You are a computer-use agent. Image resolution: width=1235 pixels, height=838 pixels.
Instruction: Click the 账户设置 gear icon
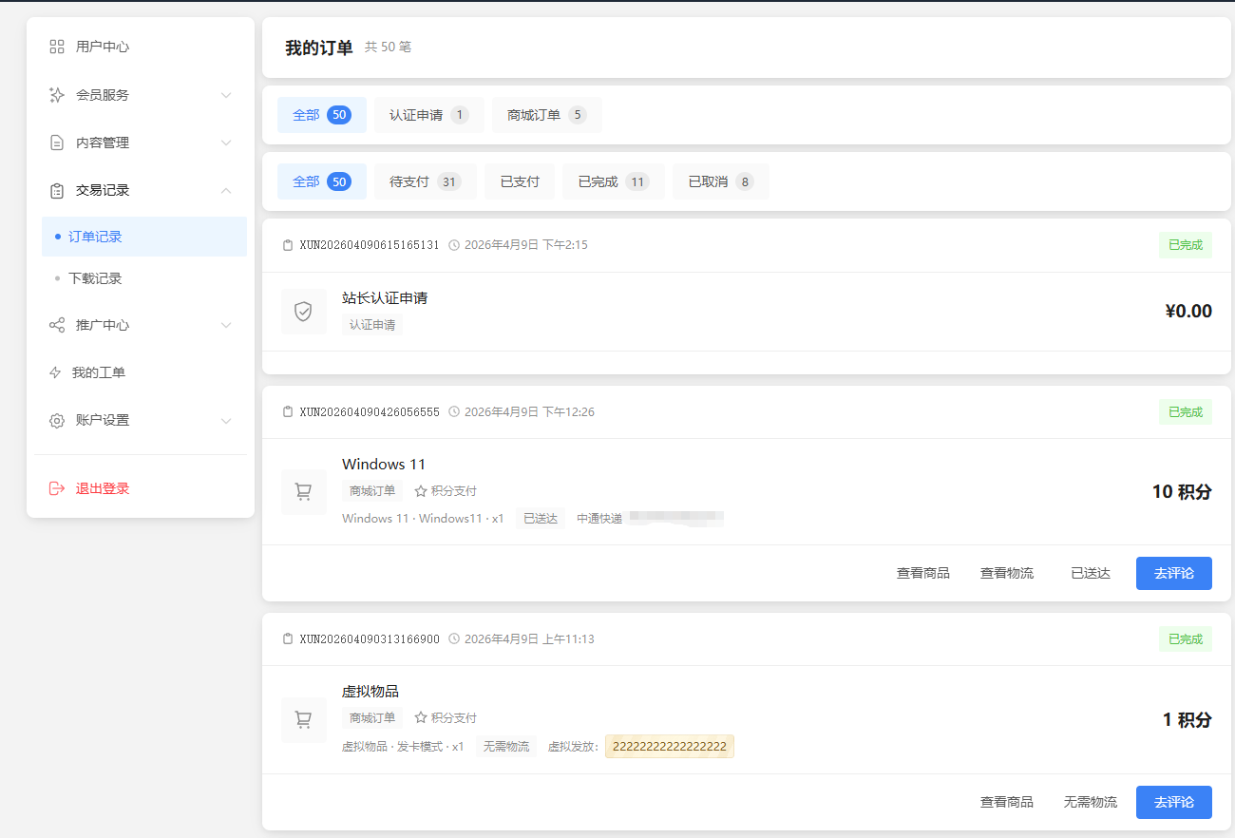click(x=57, y=420)
